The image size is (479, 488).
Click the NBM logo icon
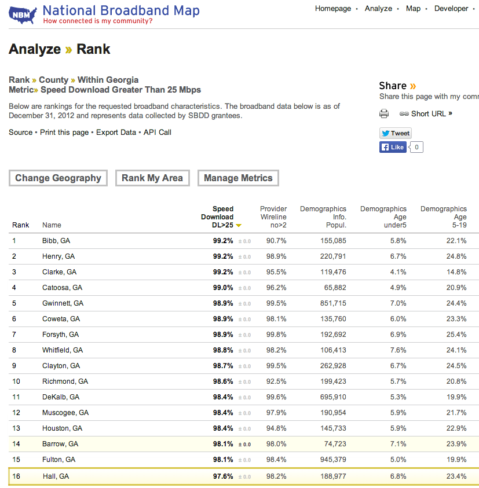(23, 15)
